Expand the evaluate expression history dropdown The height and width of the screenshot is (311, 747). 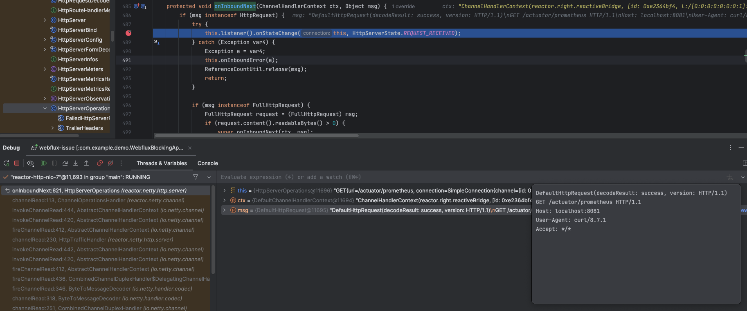[743, 177]
